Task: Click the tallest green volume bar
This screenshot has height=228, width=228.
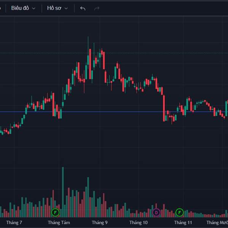Action: [63, 192]
